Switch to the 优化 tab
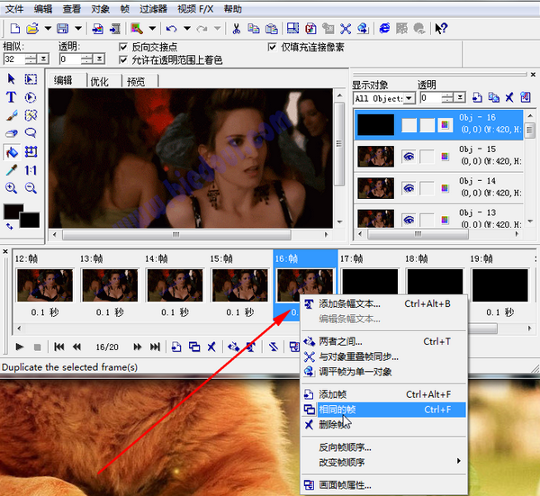 click(x=100, y=82)
